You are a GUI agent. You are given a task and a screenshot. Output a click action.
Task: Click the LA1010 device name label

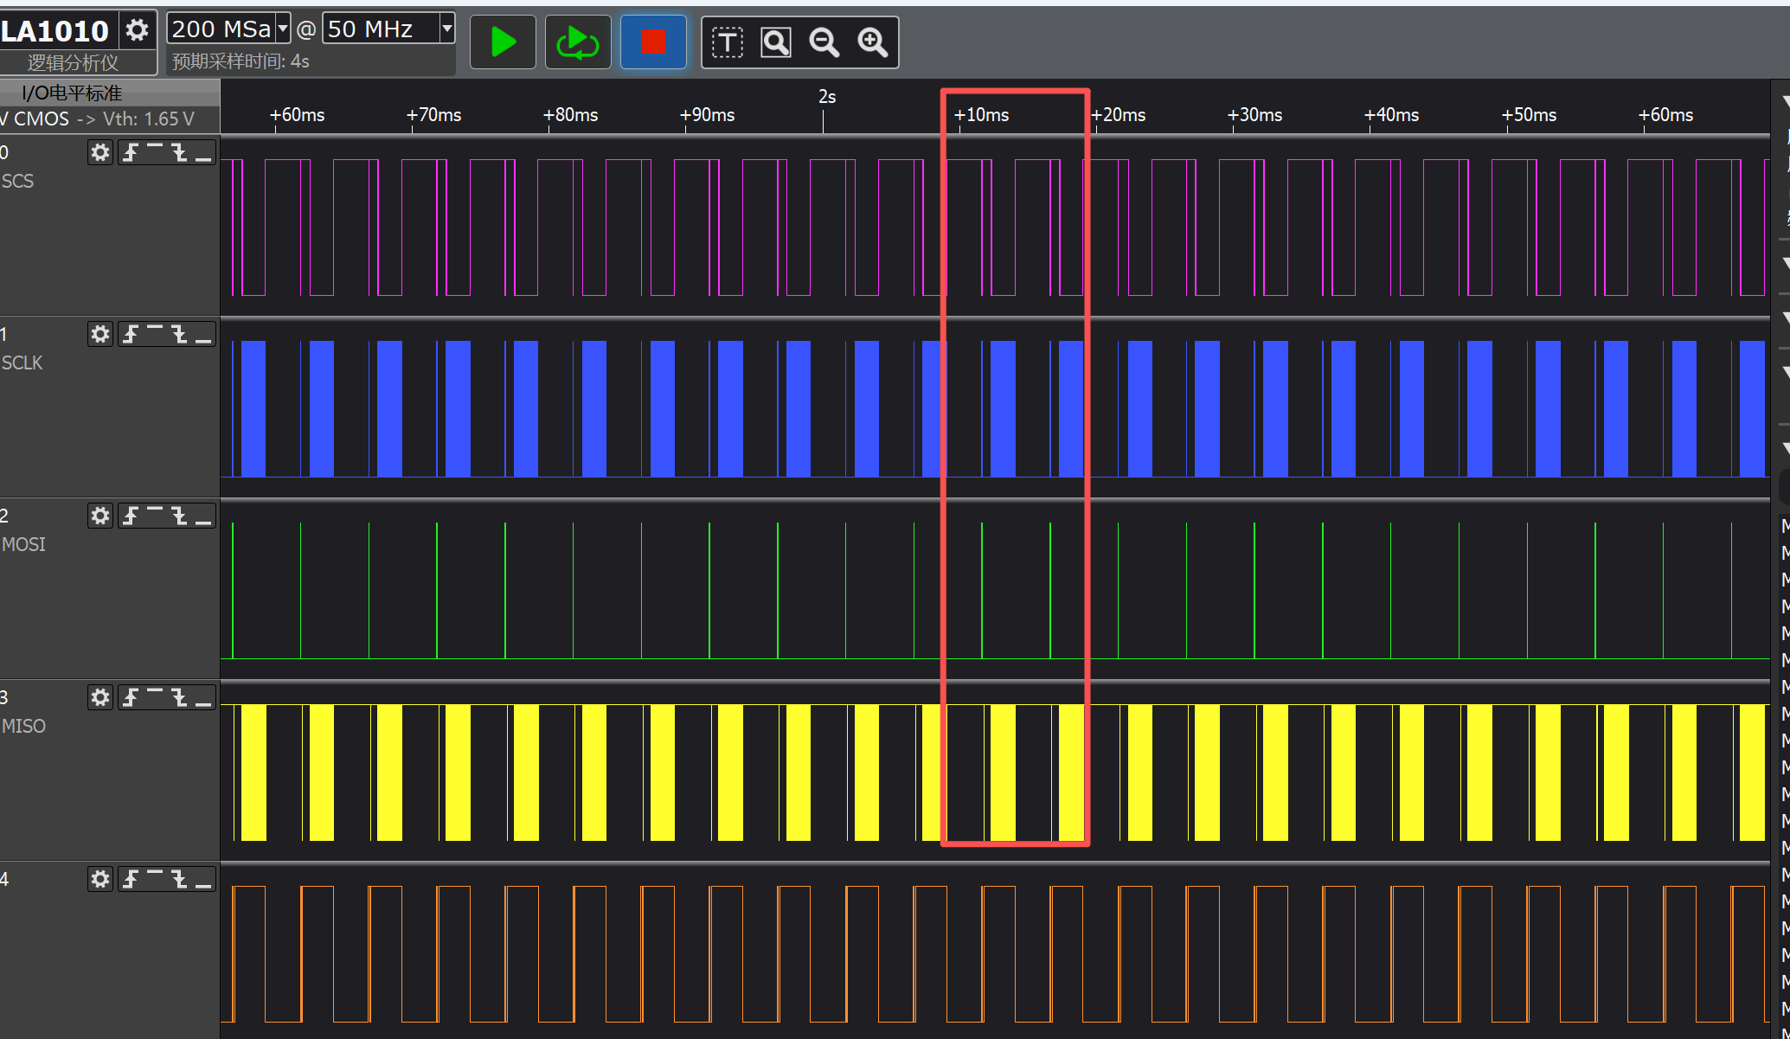(x=55, y=31)
